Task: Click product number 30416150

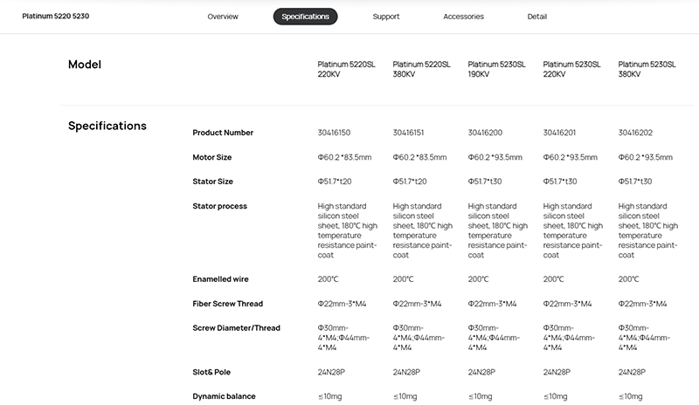Action: click(x=334, y=133)
